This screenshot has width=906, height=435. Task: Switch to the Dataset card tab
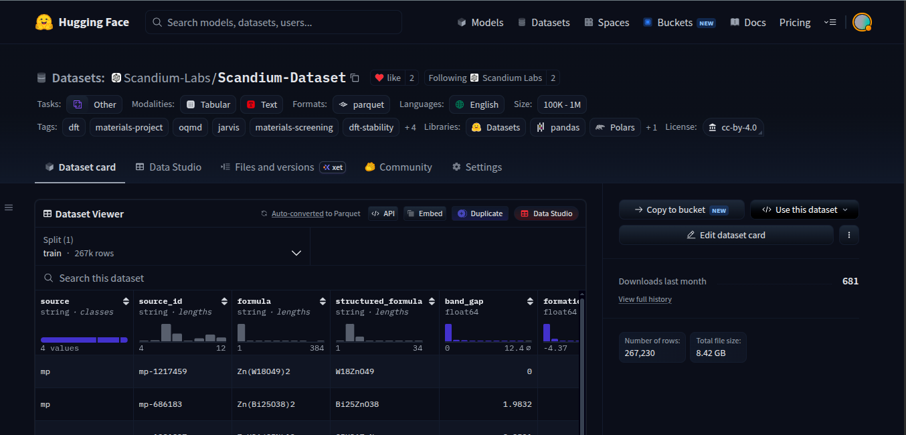click(x=80, y=167)
